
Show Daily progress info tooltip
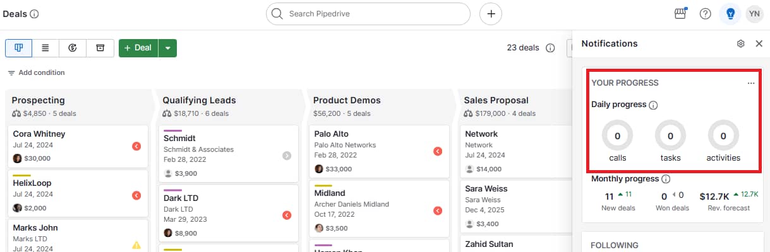coord(654,105)
